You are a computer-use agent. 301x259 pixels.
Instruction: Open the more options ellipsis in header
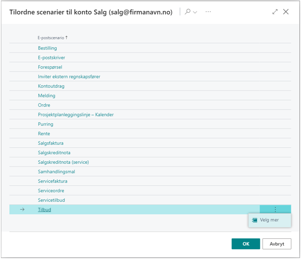point(208,12)
